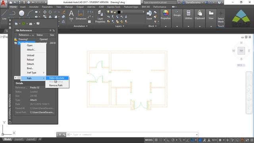Expand the Text tool dropdown arrow
This screenshot has width=254, height=143.
[71, 21]
